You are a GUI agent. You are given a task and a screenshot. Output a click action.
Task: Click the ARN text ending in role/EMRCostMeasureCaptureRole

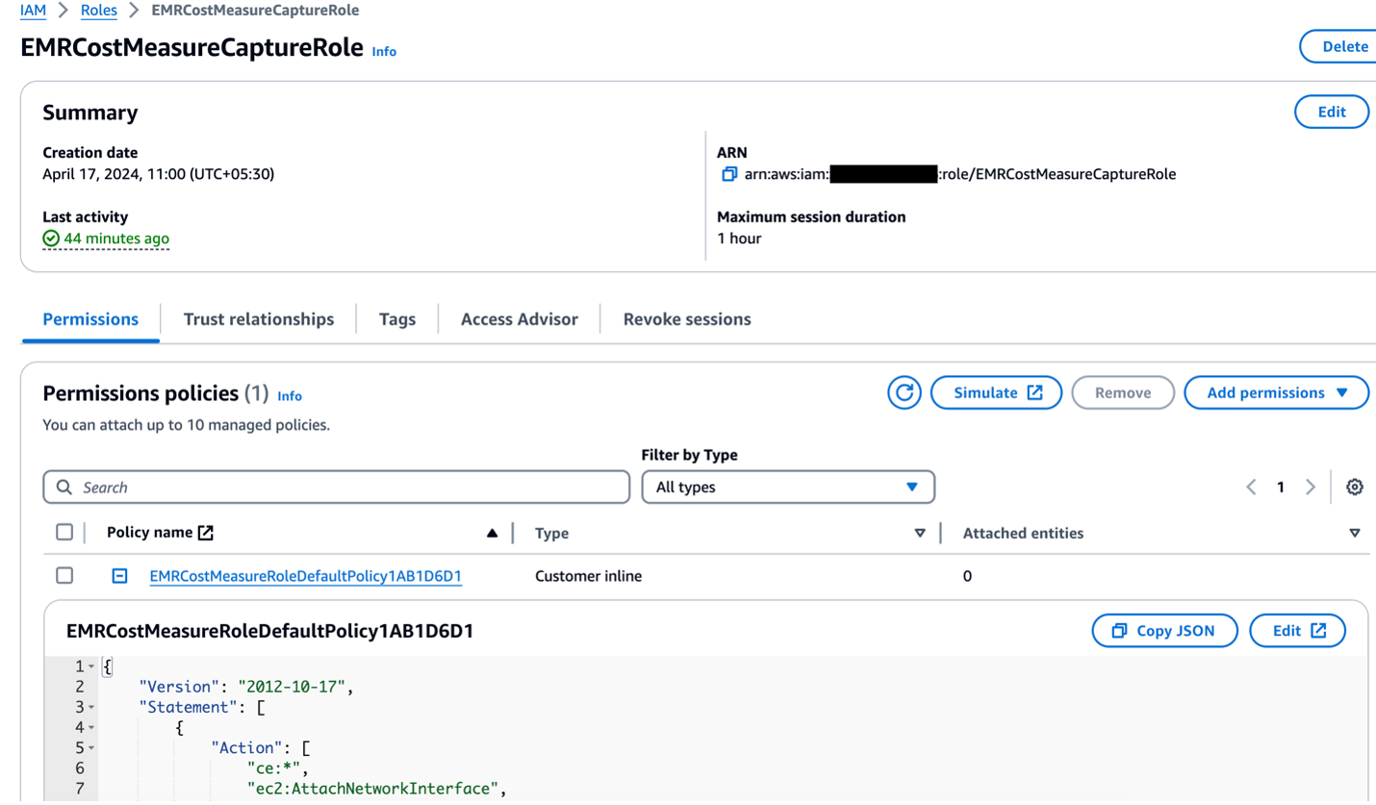pyautogui.click(x=960, y=174)
